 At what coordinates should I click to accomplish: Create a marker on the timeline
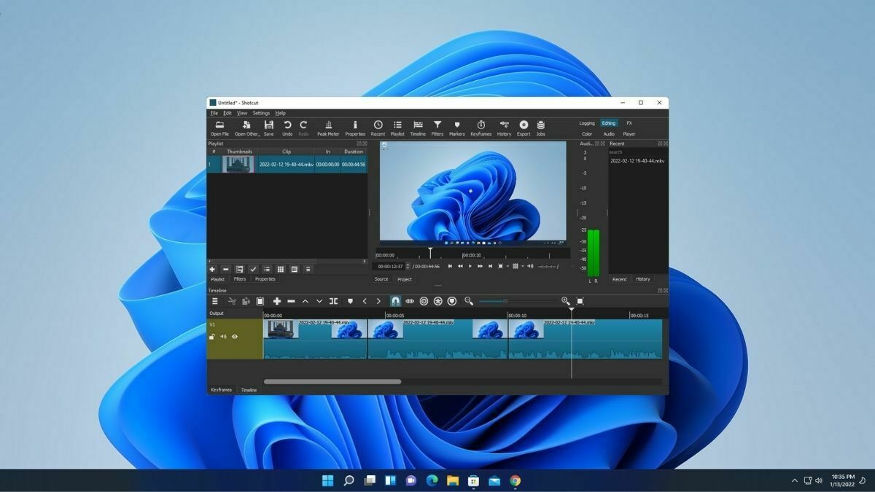click(350, 301)
